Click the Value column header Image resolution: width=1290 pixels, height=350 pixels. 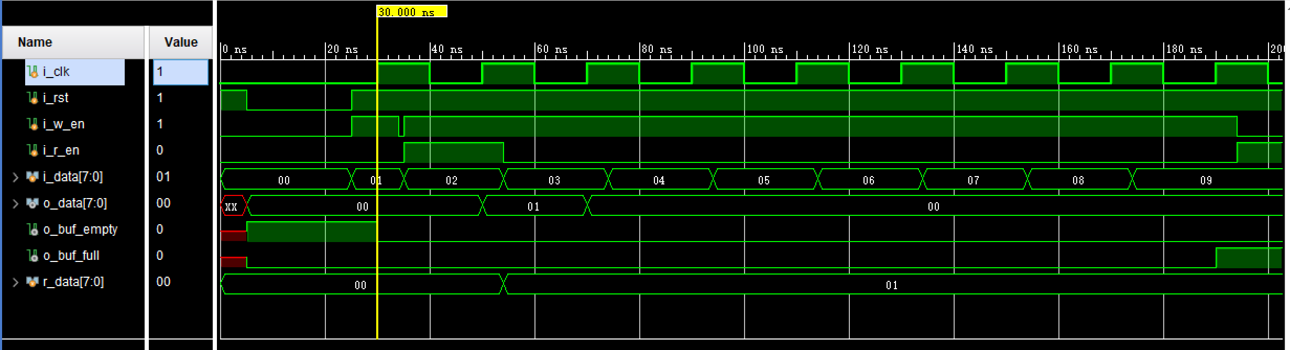point(181,42)
